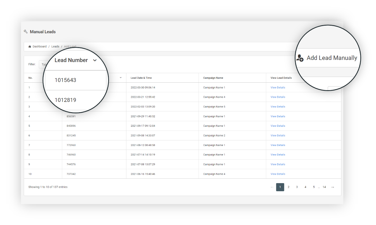The width and height of the screenshot is (376, 225).
Task: Go to Leads in the breadcrumb
Action: (x=55, y=47)
